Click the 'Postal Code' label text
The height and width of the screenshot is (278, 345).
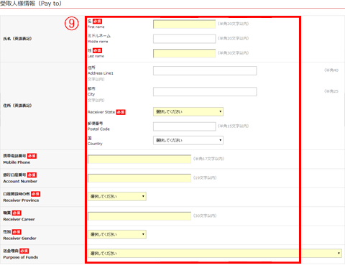(x=98, y=129)
